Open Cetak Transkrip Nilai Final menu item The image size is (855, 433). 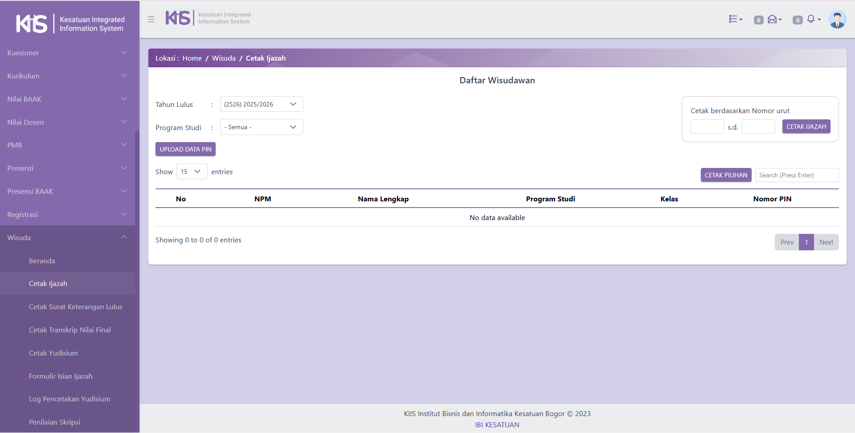[x=70, y=330]
